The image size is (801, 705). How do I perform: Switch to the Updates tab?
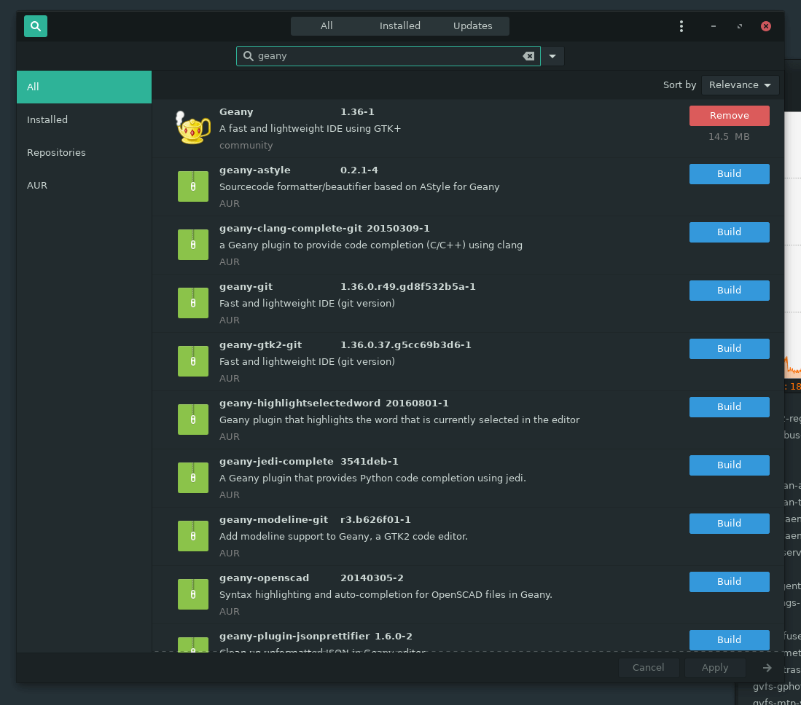pos(472,25)
